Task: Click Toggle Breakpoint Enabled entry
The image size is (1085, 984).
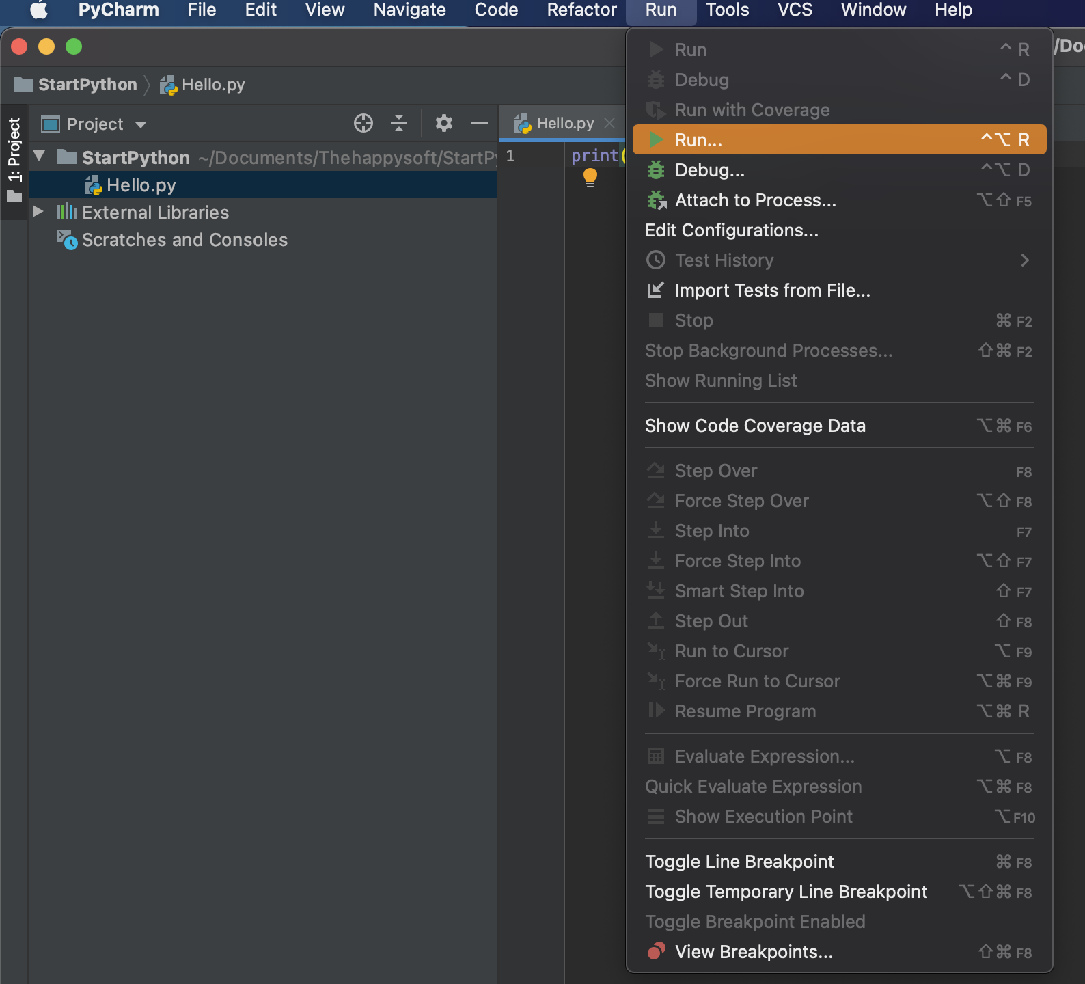Action: point(839,922)
